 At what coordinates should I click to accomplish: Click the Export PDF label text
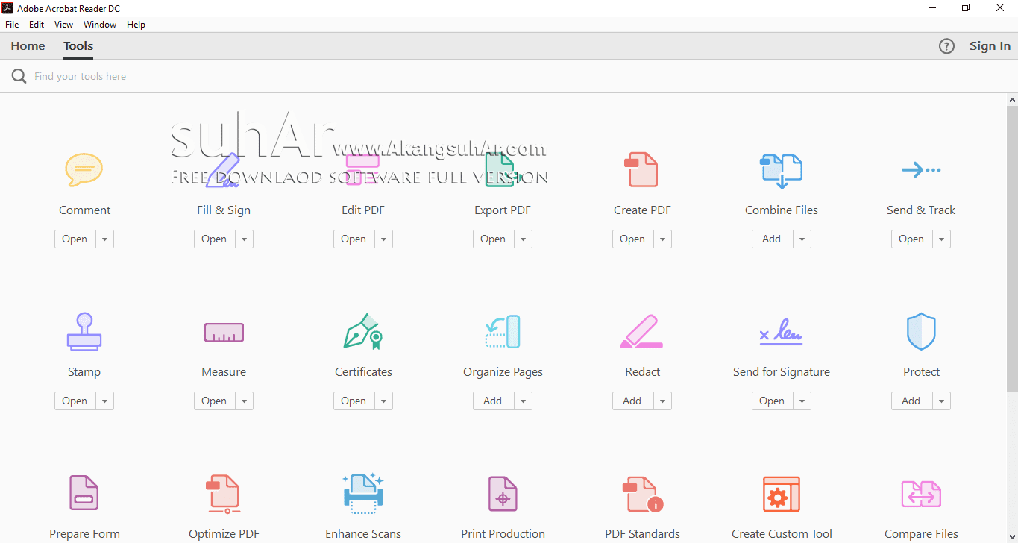(503, 210)
